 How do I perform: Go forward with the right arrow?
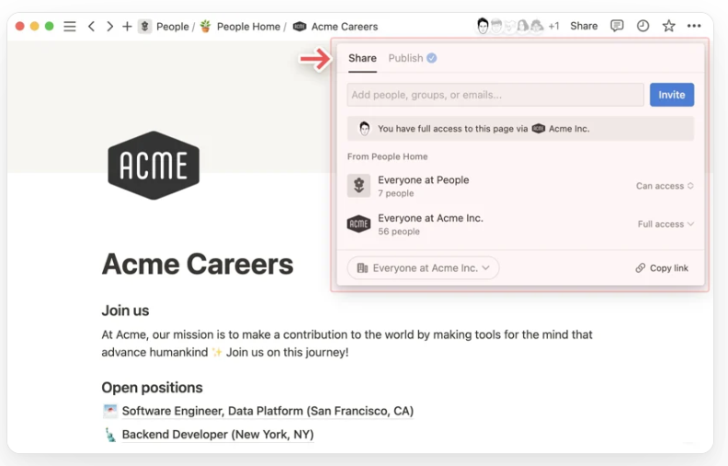click(109, 27)
